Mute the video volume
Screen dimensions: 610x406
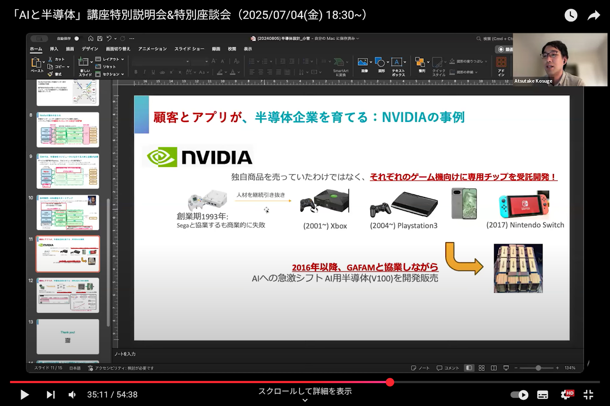[72, 395]
